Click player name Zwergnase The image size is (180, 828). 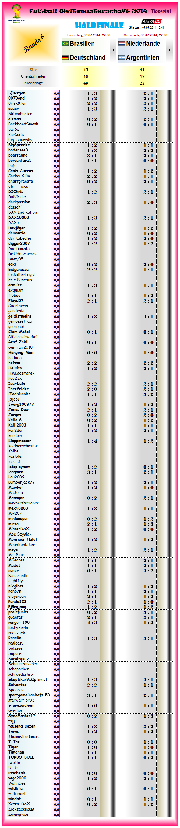(x=18, y=815)
